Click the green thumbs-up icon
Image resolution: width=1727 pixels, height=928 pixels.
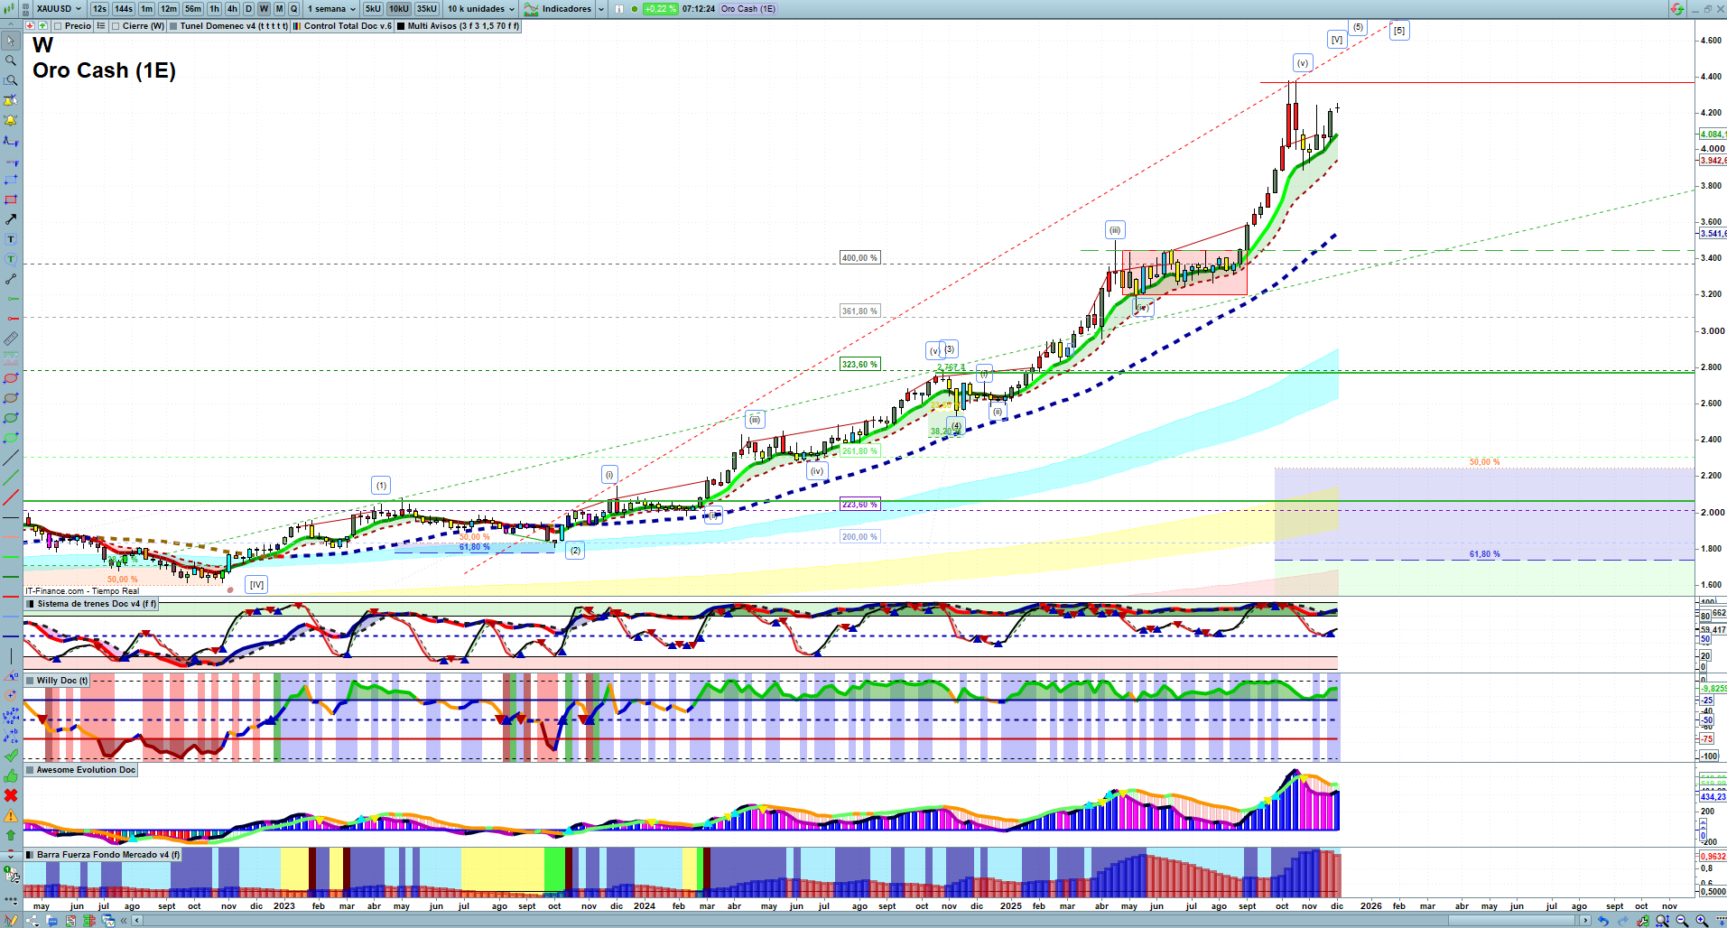point(11,775)
